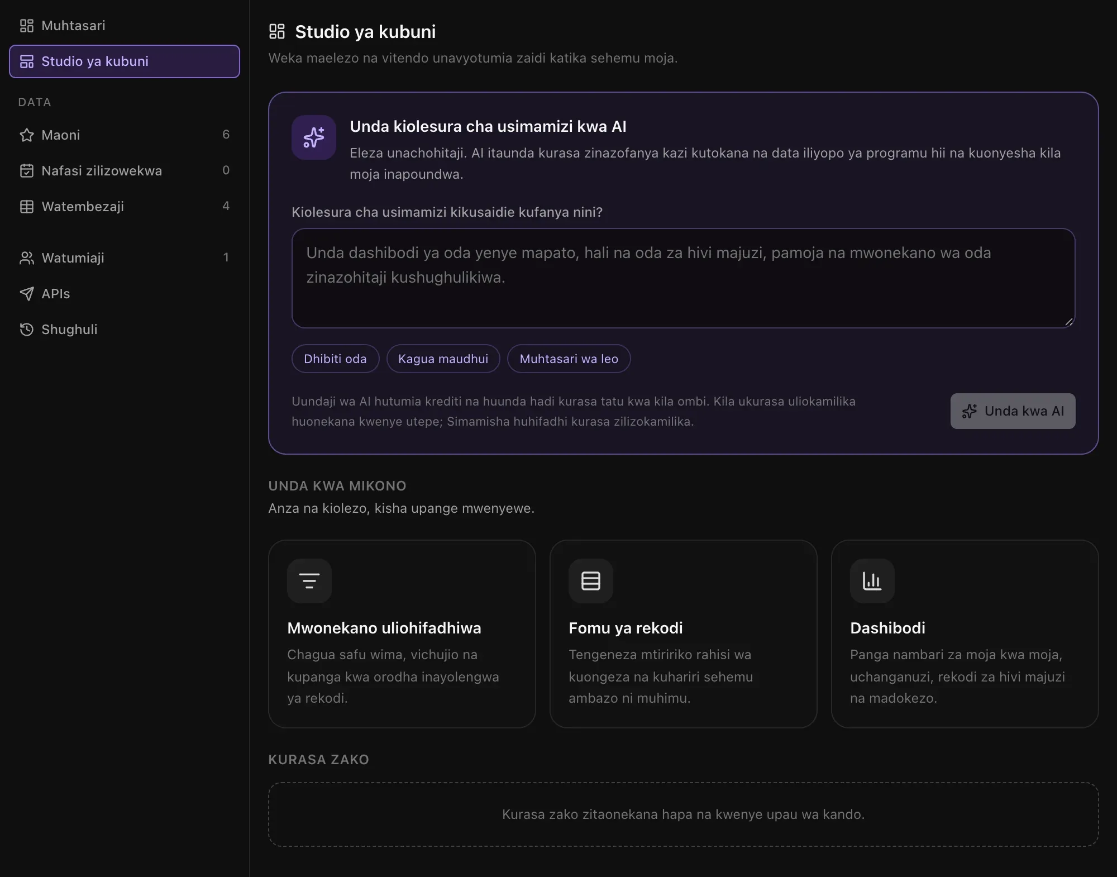Go to Watembezaji data table

[x=125, y=207]
